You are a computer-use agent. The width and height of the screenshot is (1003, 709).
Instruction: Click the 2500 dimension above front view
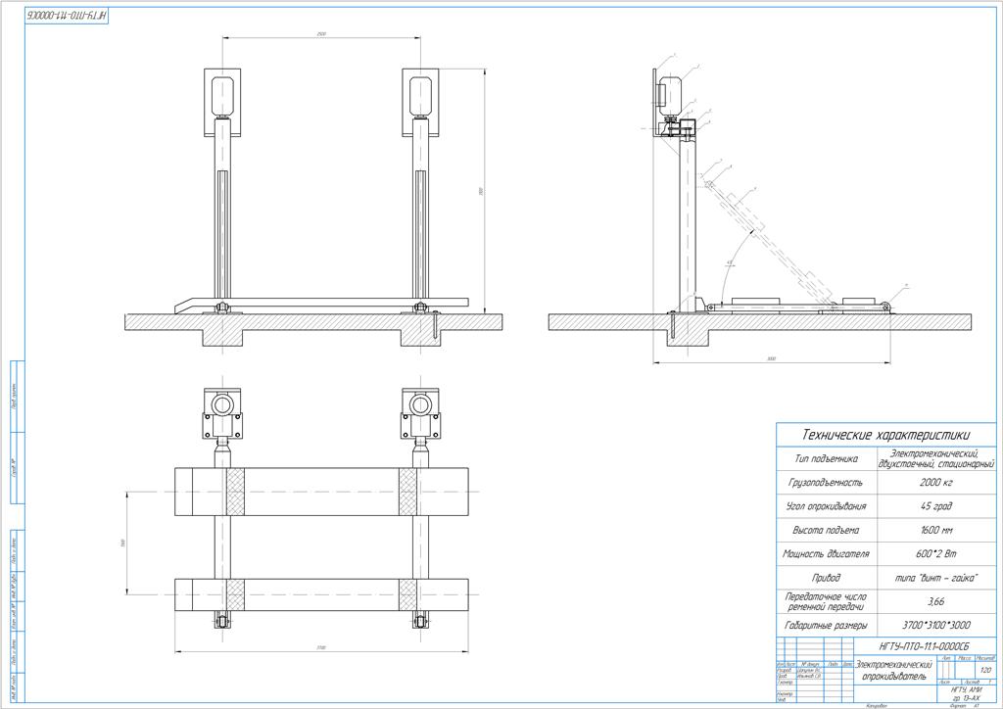click(x=322, y=34)
